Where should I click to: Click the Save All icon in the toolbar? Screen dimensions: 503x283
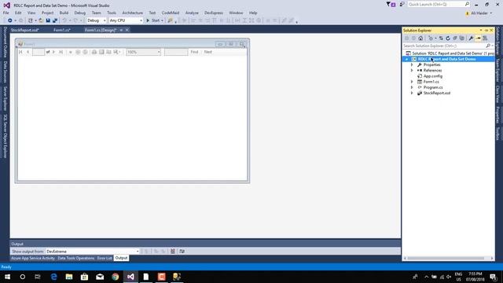pos(55,20)
